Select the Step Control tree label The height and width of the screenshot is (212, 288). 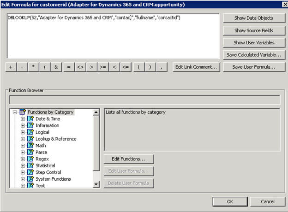[x=48, y=172]
